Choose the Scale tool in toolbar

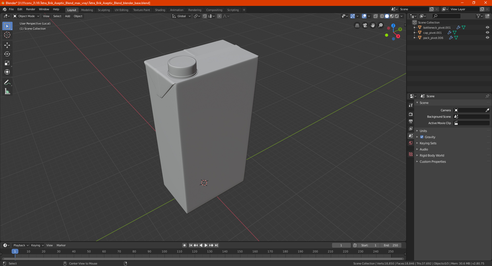tap(7, 63)
